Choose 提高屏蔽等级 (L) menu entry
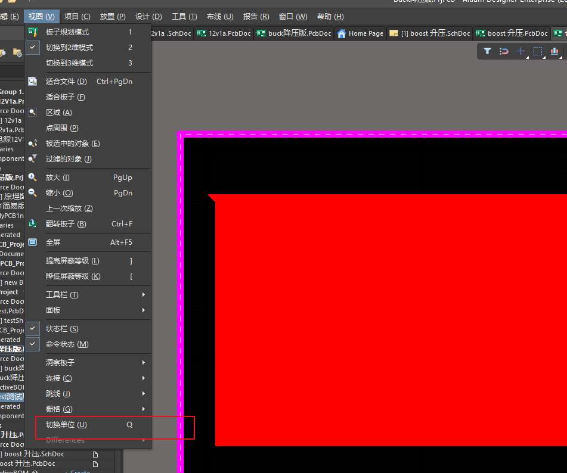Screen dimensions: 567x473 tap(88, 261)
